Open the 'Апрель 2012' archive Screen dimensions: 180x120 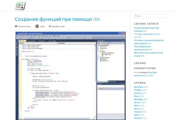coord(140,118)
